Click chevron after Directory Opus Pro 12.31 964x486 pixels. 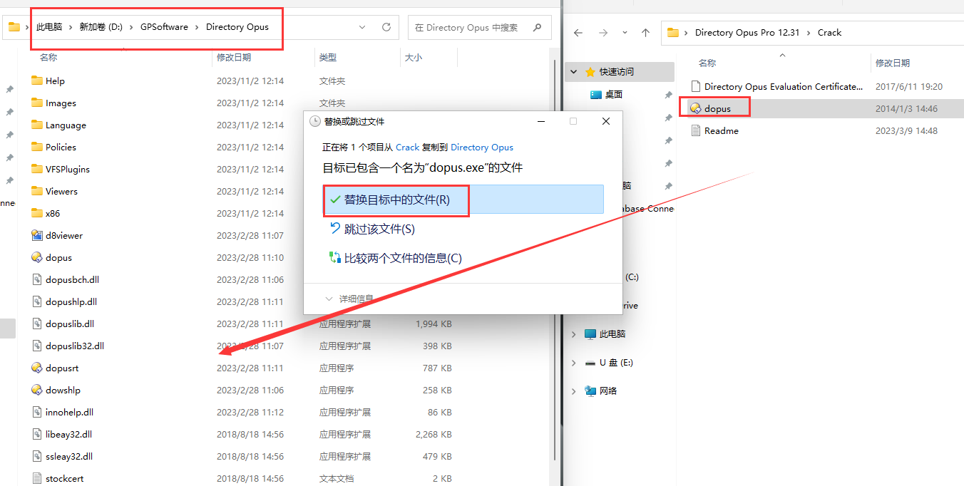pyautogui.click(x=809, y=33)
